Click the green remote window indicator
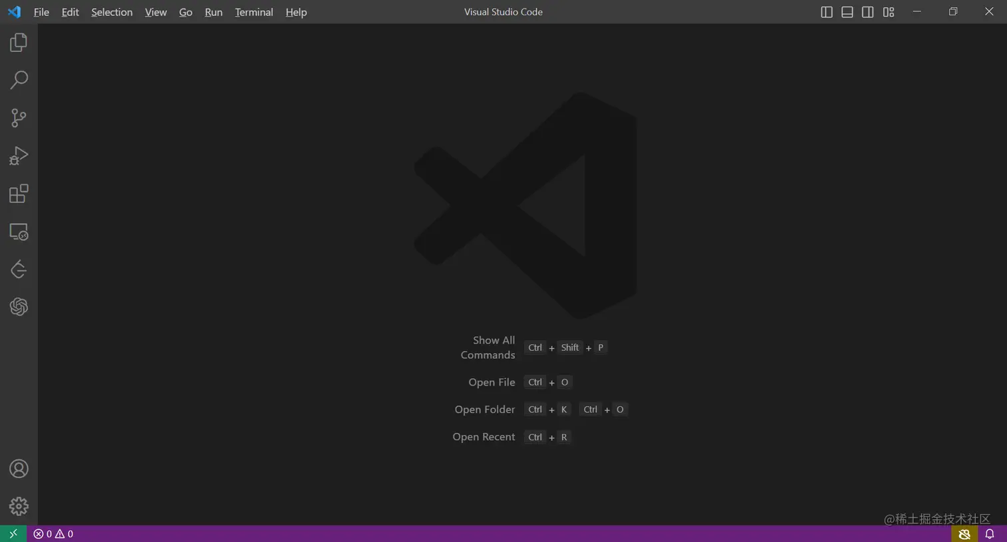 coord(13,534)
